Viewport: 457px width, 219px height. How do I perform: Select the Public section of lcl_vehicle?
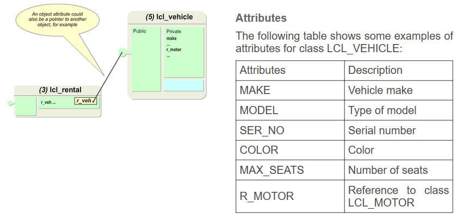pyautogui.click(x=146, y=59)
